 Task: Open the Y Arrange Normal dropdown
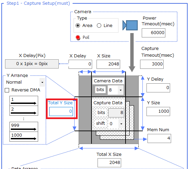42,82
